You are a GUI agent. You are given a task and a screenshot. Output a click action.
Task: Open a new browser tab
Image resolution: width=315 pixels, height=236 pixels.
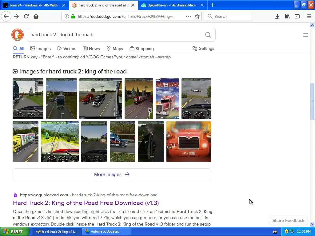(212, 5)
